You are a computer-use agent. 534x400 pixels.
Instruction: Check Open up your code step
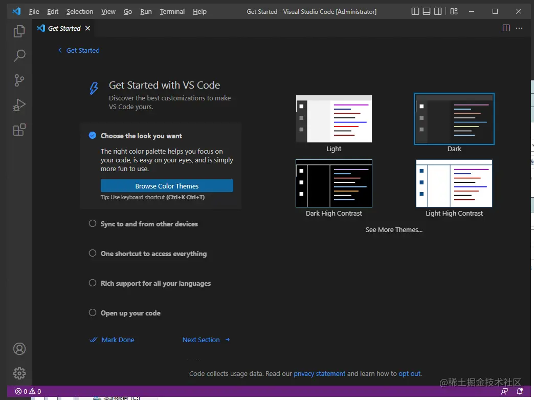click(93, 312)
